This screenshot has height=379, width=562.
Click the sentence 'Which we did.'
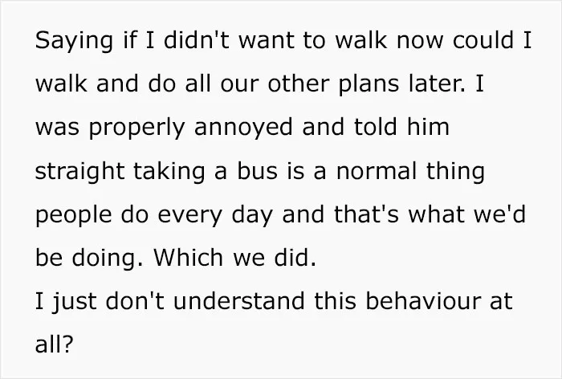coord(234,257)
